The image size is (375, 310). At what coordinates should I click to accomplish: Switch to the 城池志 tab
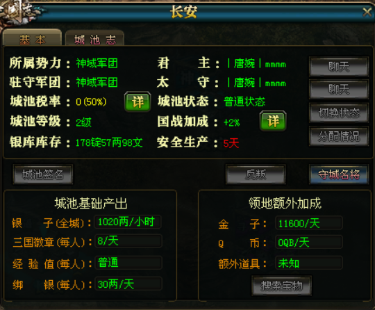click(x=94, y=38)
